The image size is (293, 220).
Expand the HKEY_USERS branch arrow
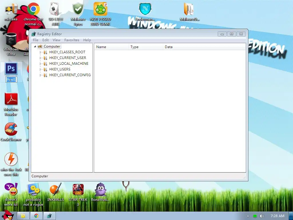click(x=40, y=69)
